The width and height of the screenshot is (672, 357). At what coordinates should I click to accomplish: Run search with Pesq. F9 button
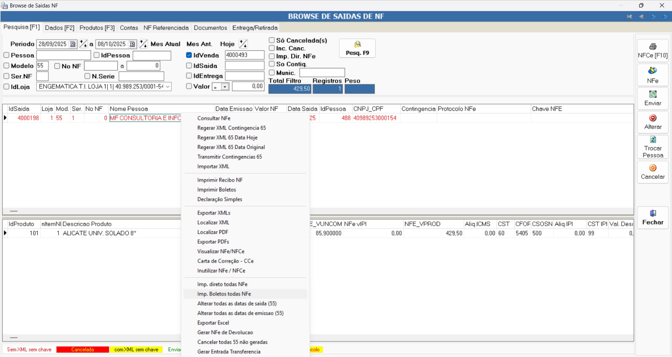point(357,48)
